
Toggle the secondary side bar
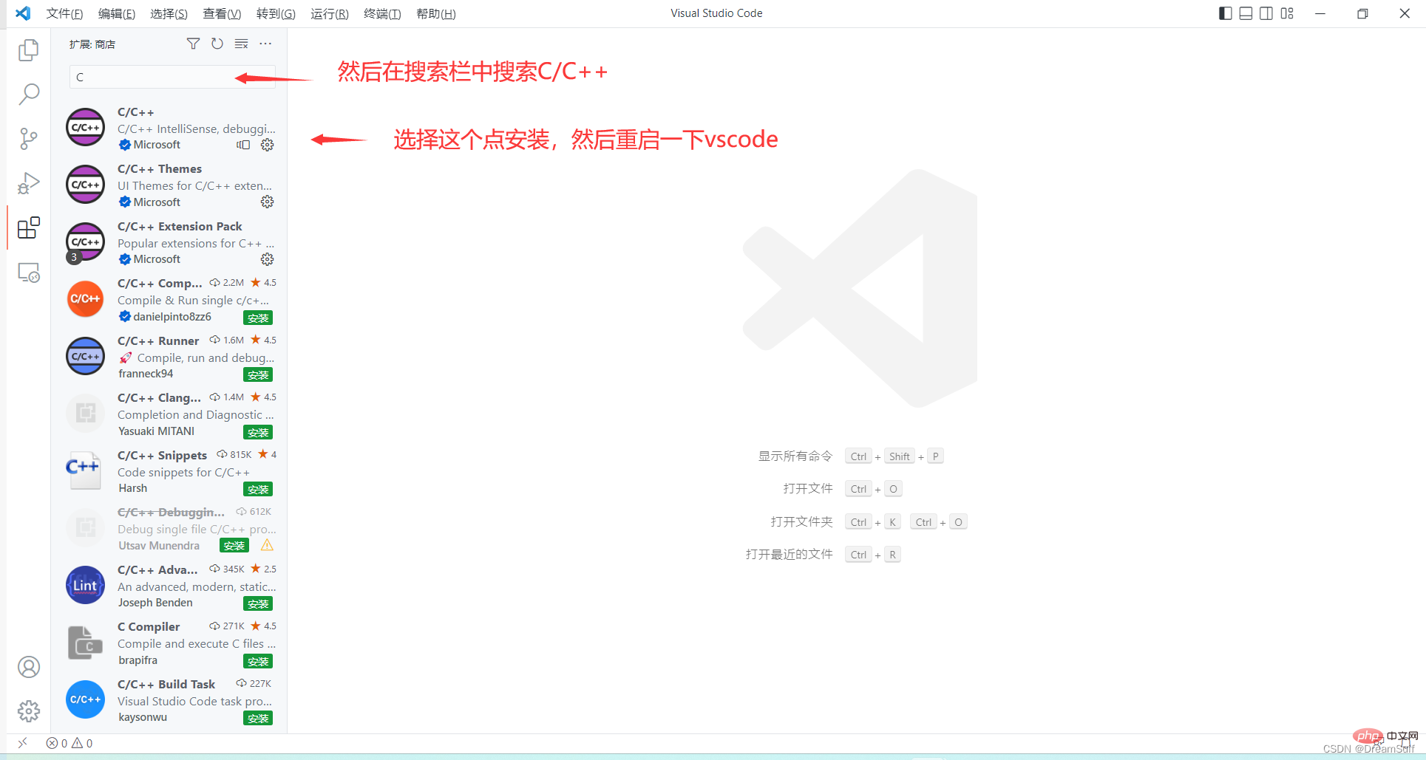click(x=1266, y=13)
